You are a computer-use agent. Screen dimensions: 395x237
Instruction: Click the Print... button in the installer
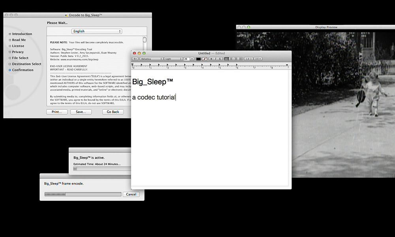[x=57, y=112]
